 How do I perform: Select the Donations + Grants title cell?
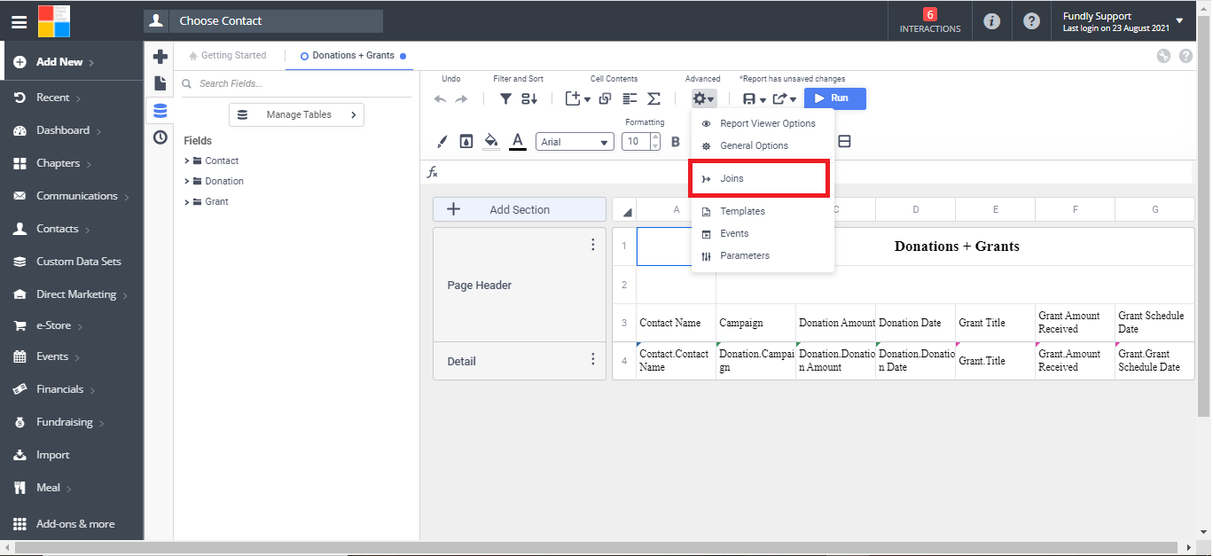(956, 247)
